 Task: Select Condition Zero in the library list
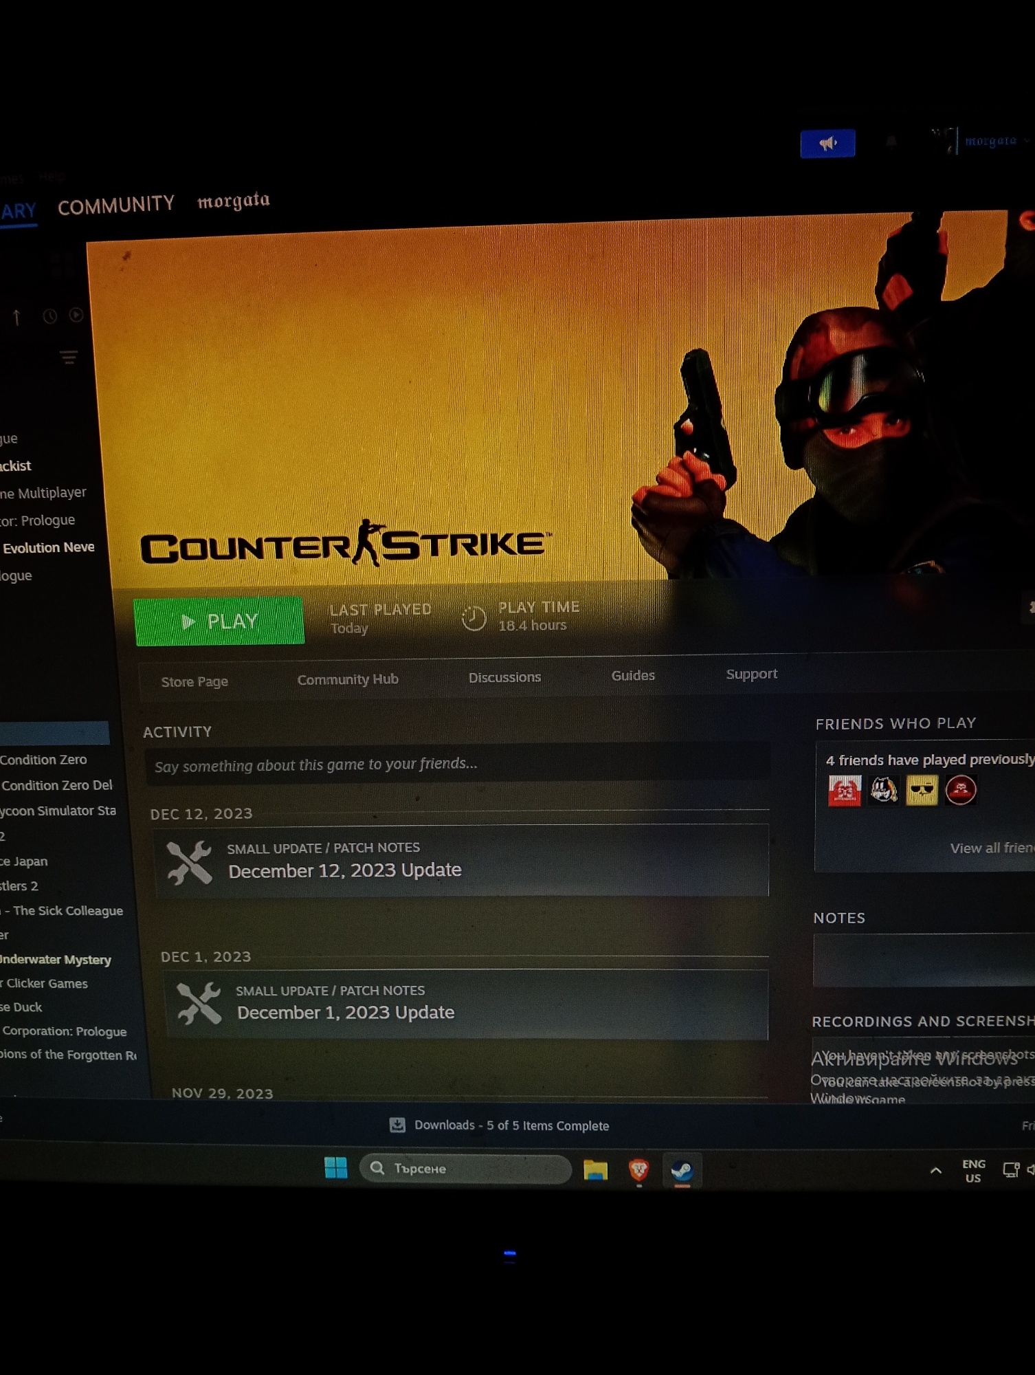pos(43,760)
